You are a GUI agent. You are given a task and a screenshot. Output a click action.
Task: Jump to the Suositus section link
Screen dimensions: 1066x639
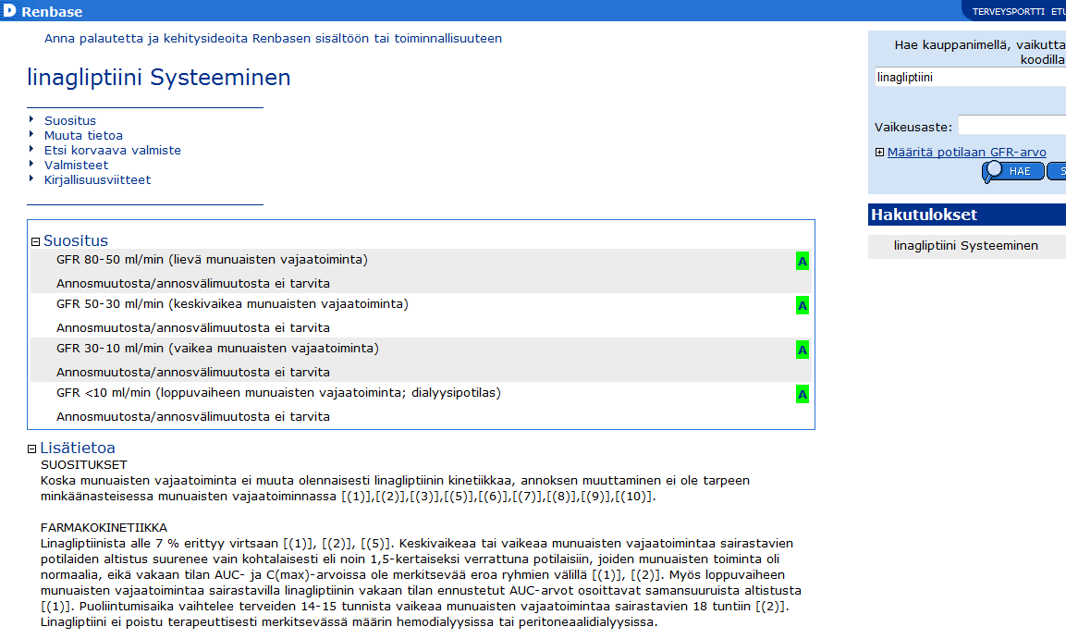coord(70,120)
